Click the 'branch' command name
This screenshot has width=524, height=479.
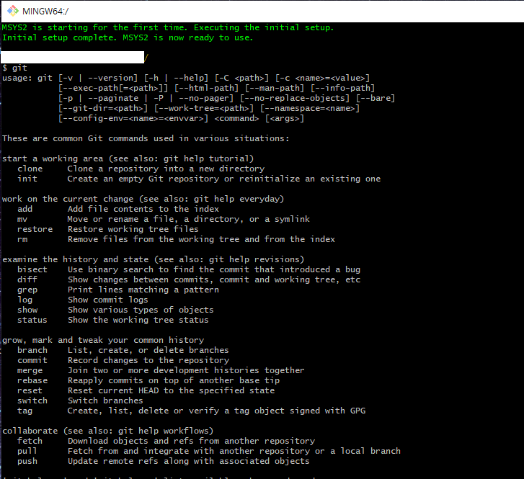[32, 350]
